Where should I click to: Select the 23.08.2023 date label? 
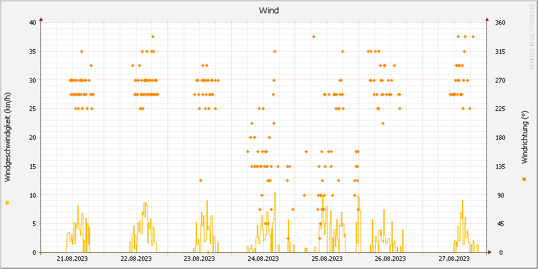click(199, 259)
